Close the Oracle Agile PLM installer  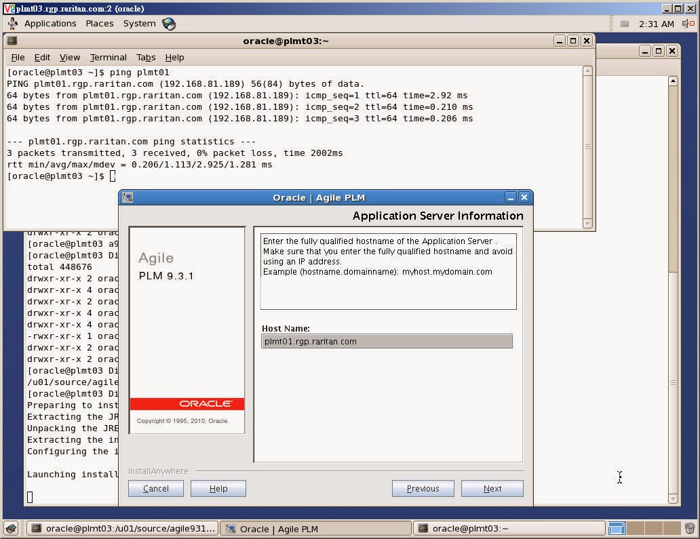(524, 197)
